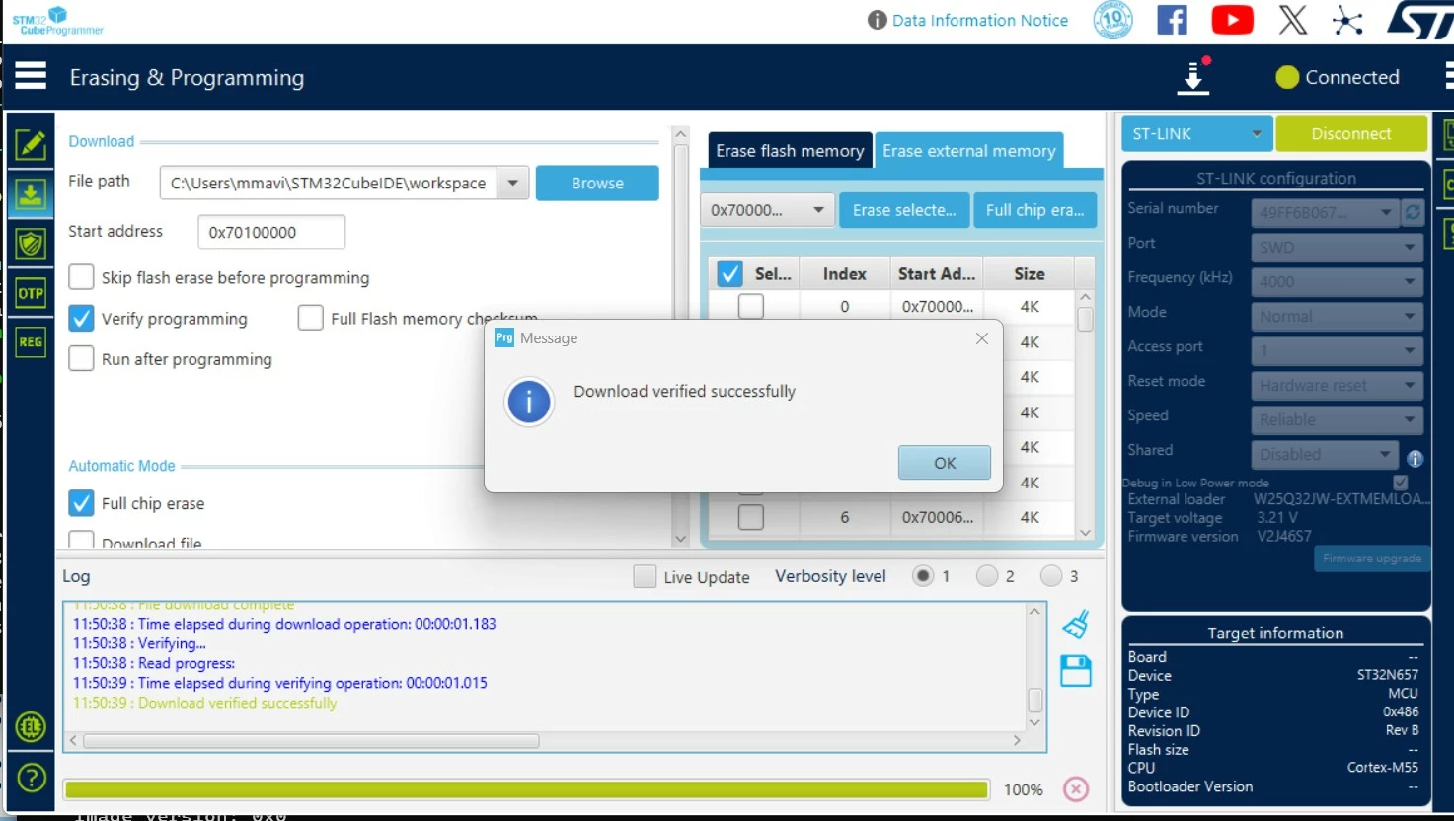Click the software update download icon
1454x821 pixels.
point(1193,76)
